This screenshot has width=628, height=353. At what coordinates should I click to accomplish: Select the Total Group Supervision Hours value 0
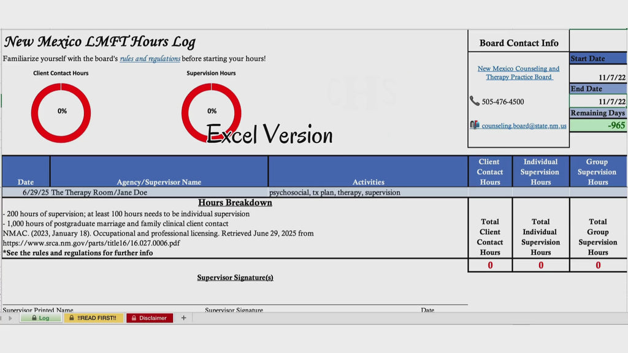(x=598, y=265)
